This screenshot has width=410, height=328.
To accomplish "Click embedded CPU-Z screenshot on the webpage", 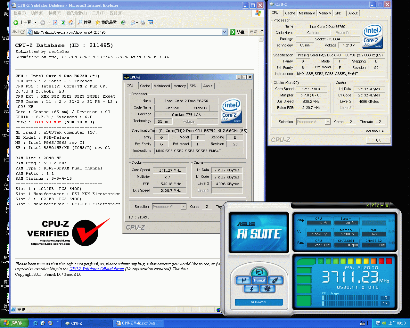I will pyautogui.click(x=188, y=153).
